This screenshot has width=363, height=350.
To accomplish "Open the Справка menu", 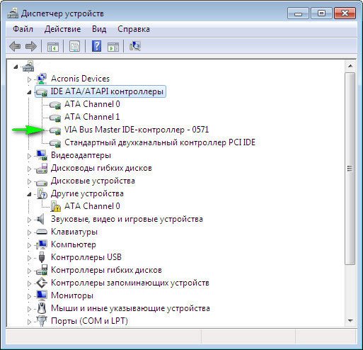I will 134,29.
